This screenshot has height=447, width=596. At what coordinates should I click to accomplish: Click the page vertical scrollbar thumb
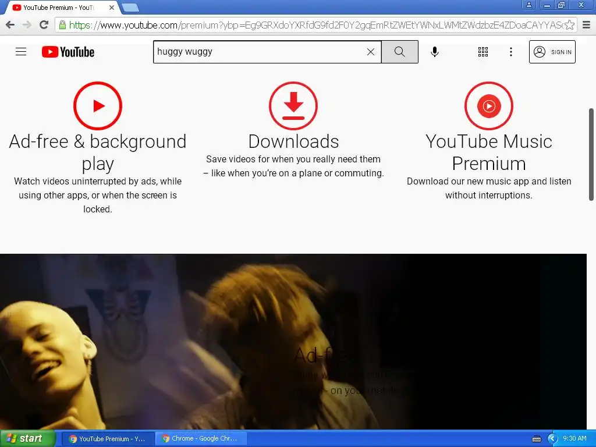pos(591,154)
